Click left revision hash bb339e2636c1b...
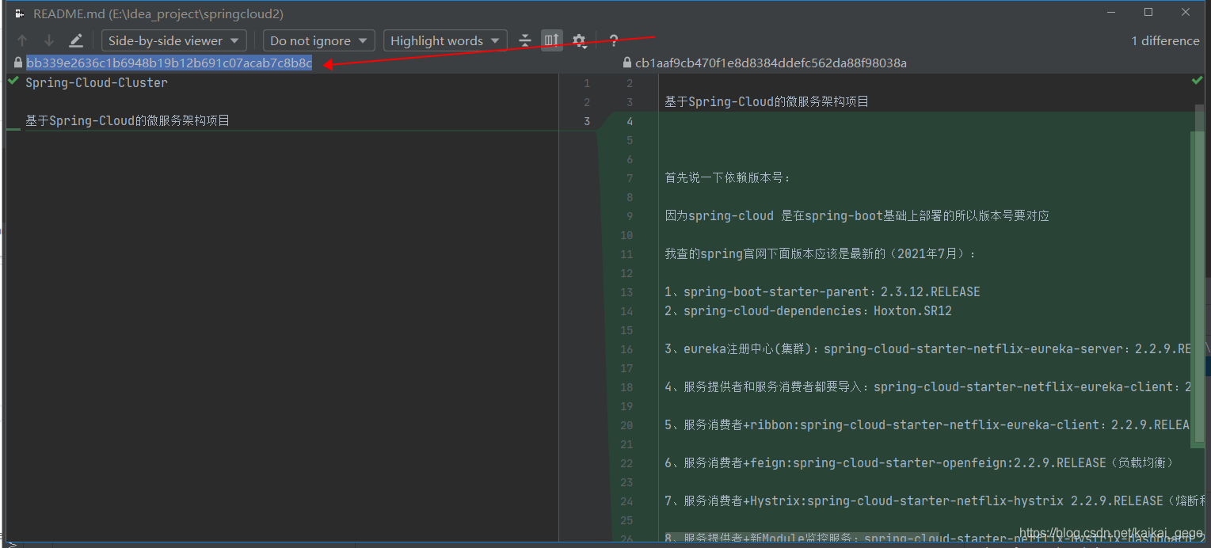Image resolution: width=1211 pixels, height=548 pixels. 169,63
